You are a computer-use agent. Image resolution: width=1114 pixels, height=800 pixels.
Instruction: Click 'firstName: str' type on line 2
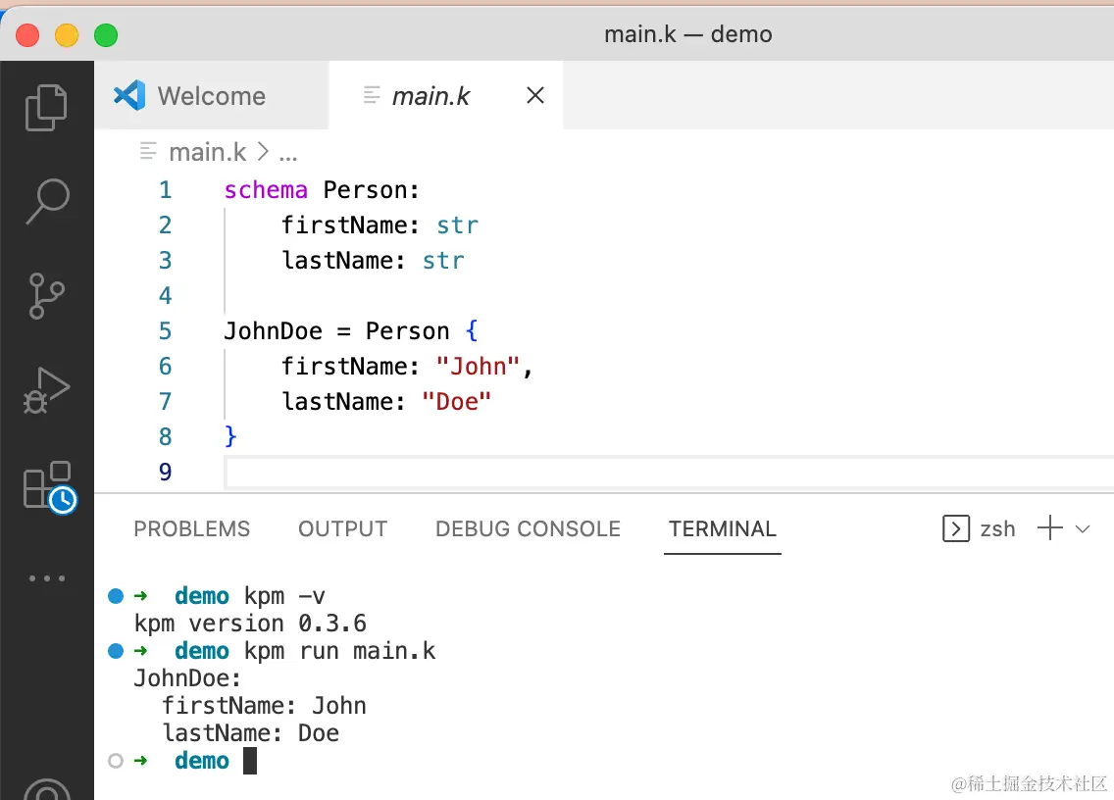point(457,225)
